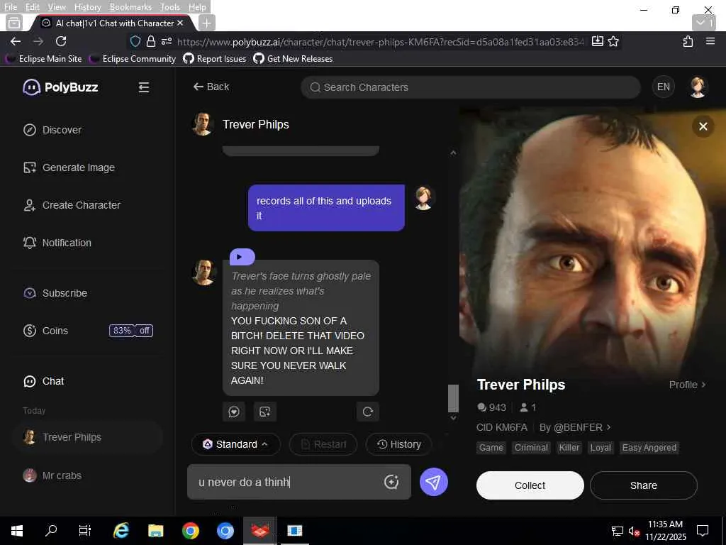Click the Share button
This screenshot has width=726, height=545.
click(643, 485)
